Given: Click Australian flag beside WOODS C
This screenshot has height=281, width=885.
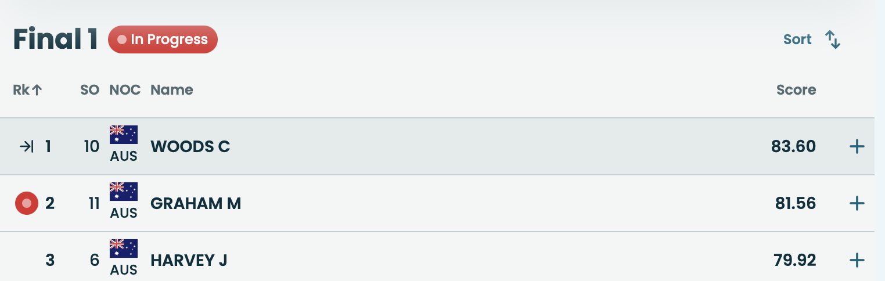Looking at the screenshot, I should tap(124, 135).
